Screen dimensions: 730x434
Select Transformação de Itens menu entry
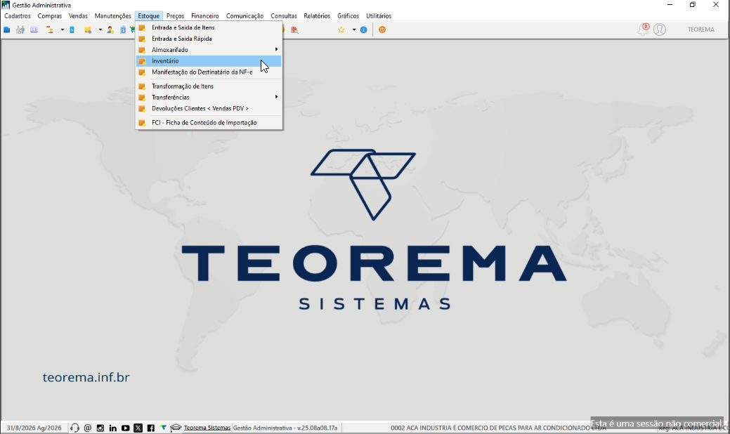coord(209,86)
